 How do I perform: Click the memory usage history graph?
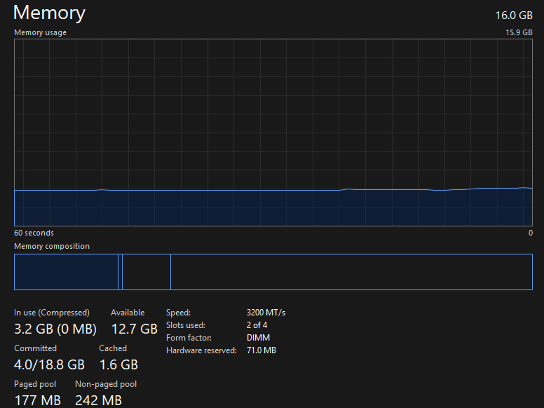click(x=273, y=133)
